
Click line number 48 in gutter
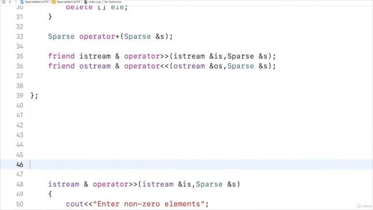pyautogui.click(x=20, y=184)
